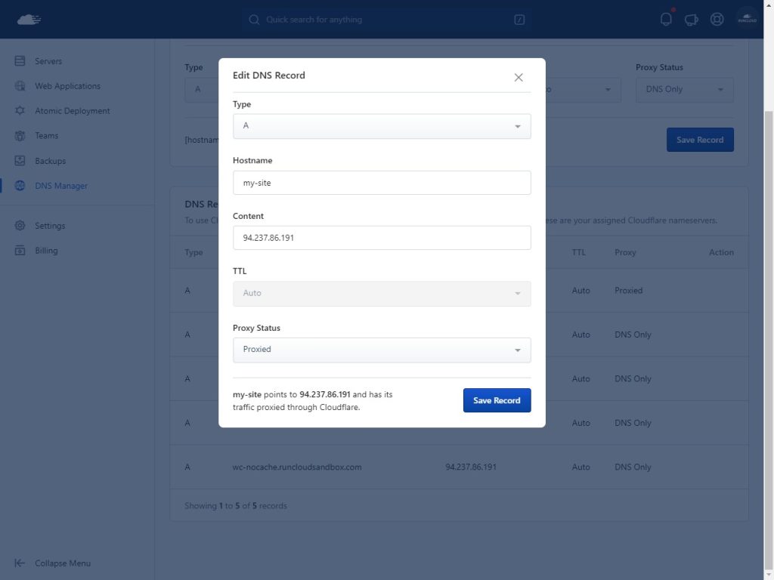Focus the quick search box
Image resolution: width=774 pixels, height=580 pixels.
click(385, 20)
